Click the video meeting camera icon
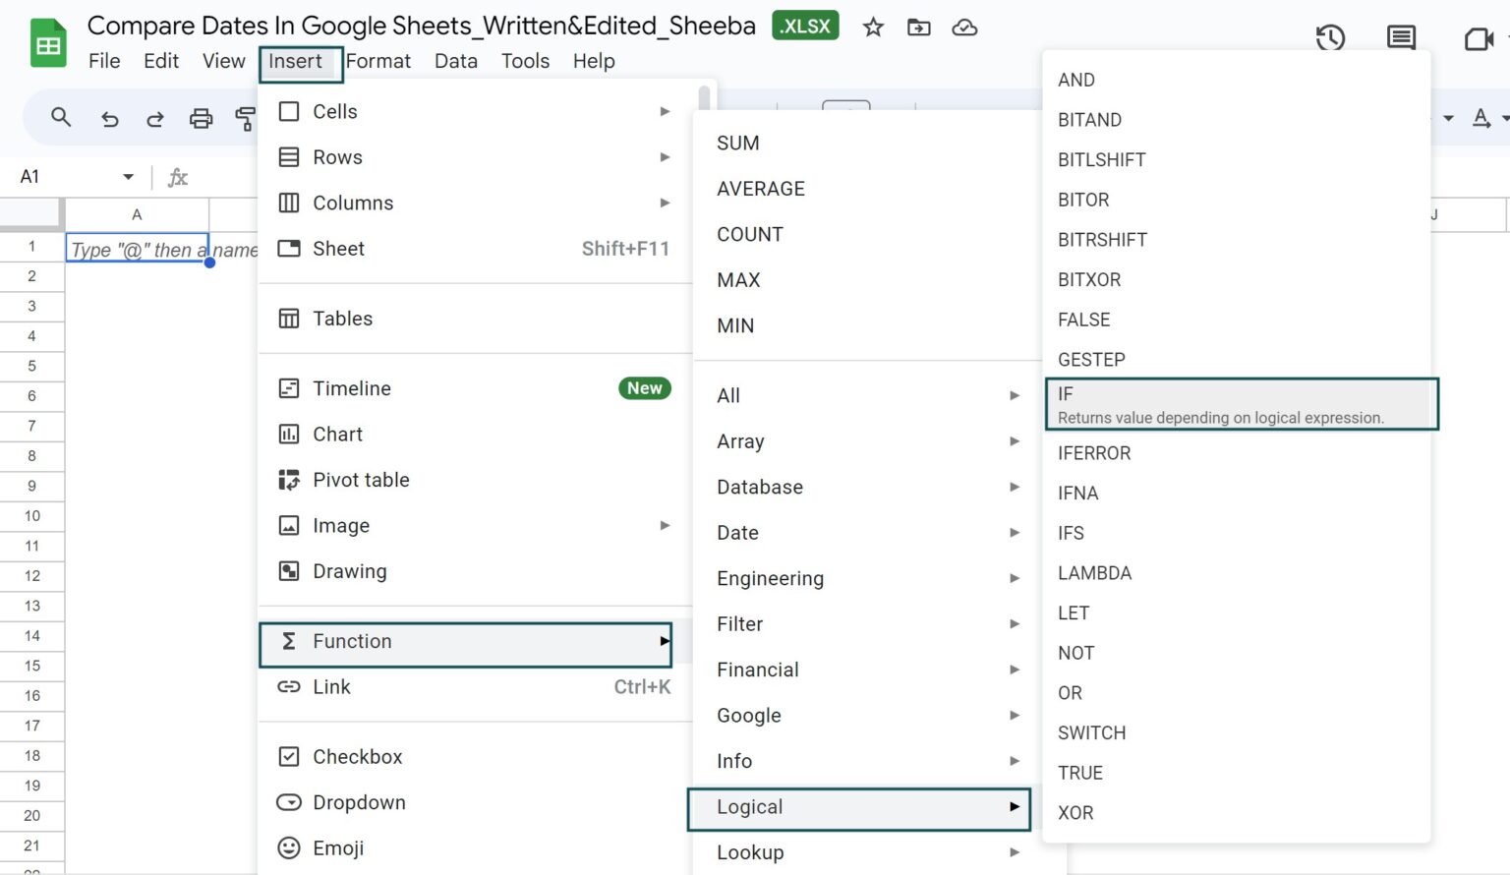Screen dimensions: 1510x875 pyautogui.click(x=1479, y=39)
